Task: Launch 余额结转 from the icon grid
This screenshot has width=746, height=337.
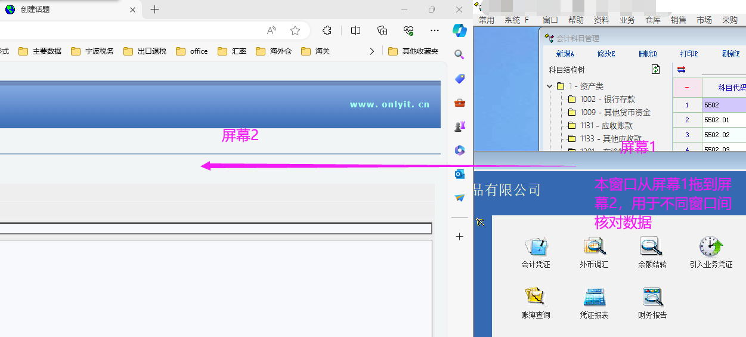Action: [x=652, y=246]
